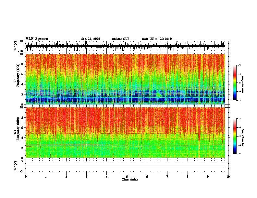Viewport: 257px width, 198px height.
Task: Click time axis tick label '8'
Action: tap(188, 177)
